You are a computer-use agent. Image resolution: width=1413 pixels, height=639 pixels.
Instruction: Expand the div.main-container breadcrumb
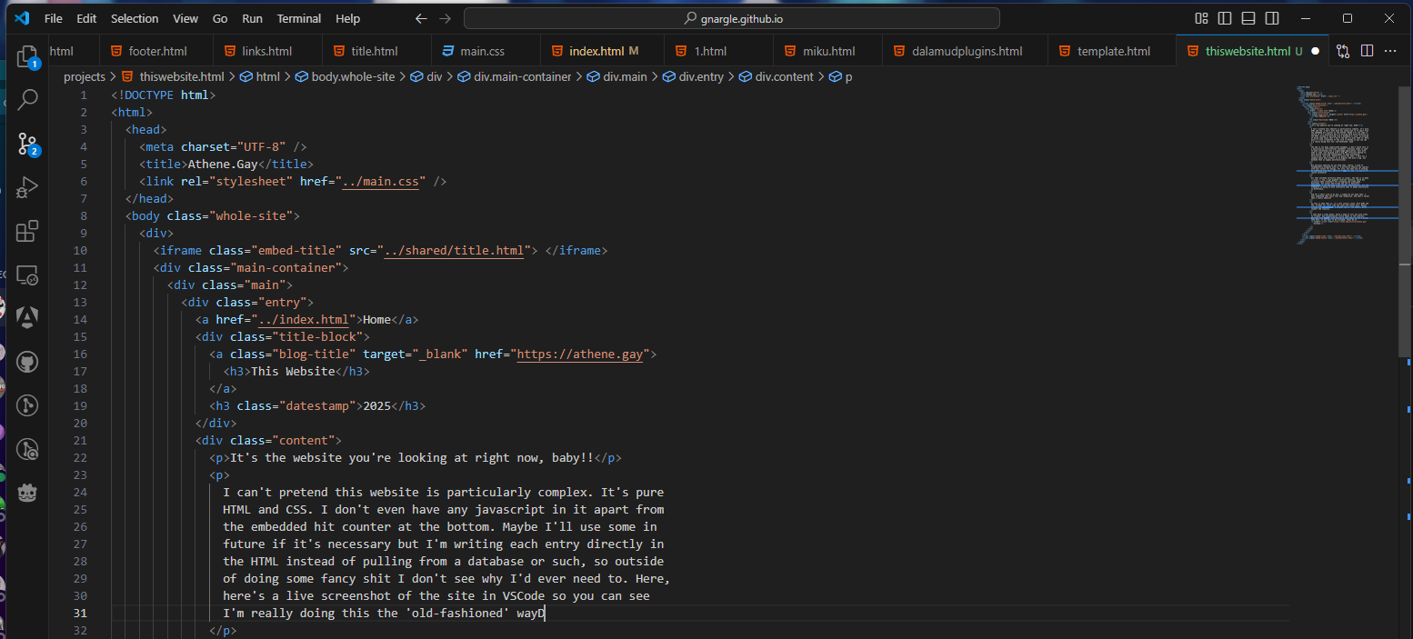(x=522, y=77)
